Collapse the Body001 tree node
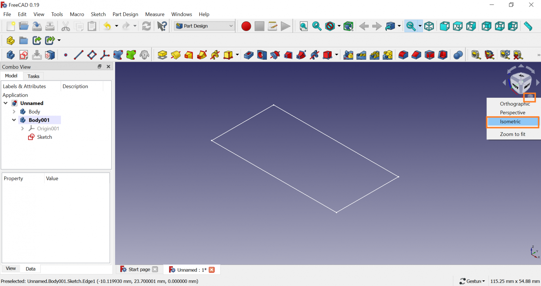 pos(14,120)
